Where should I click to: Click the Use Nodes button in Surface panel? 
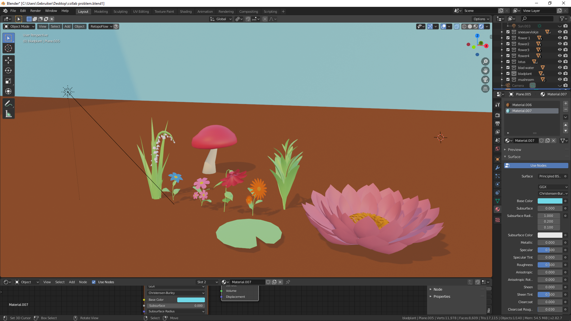click(538, 166)
